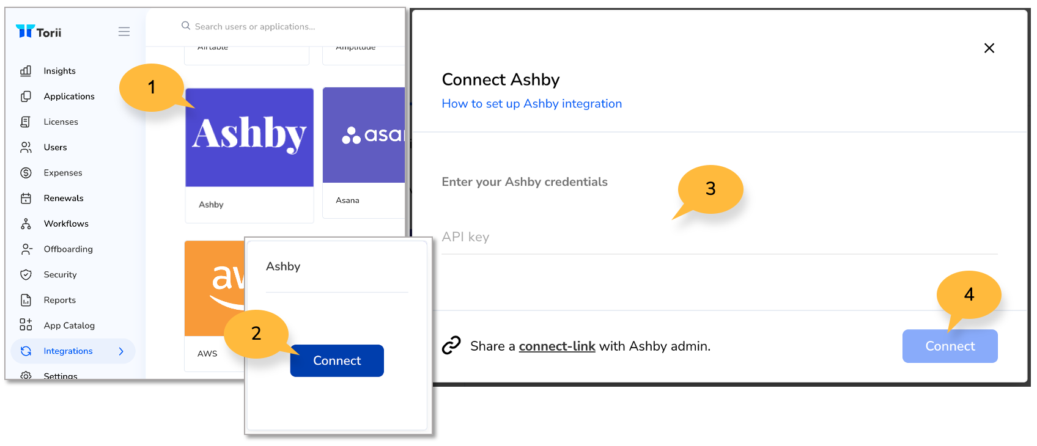This screenshot has height=446, width=1037.
Task: Click the Security shield icon
Action: pyautogui.click(x=26, y=274)
